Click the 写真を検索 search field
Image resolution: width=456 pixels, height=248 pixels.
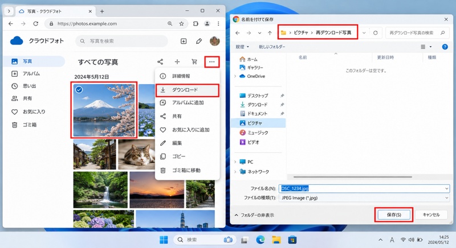pos(121,41)
